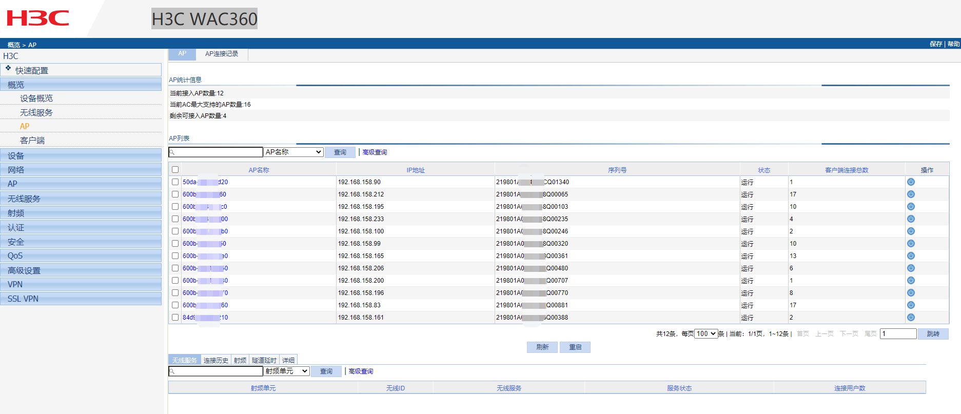Open 客户端 in the sidebar
Screen dimensions: 961x414
32,141
